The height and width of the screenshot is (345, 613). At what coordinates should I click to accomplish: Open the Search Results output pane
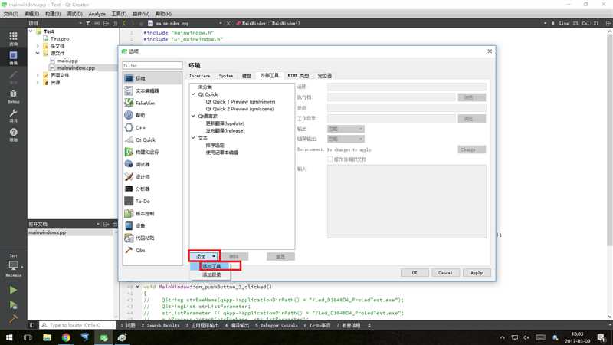pos(160,325)
